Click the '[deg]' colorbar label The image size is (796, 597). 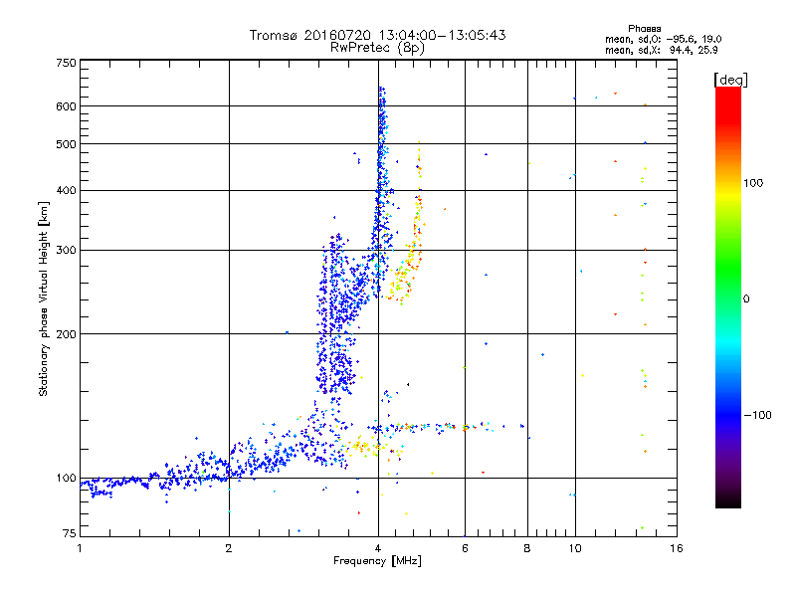click(730, 80)
